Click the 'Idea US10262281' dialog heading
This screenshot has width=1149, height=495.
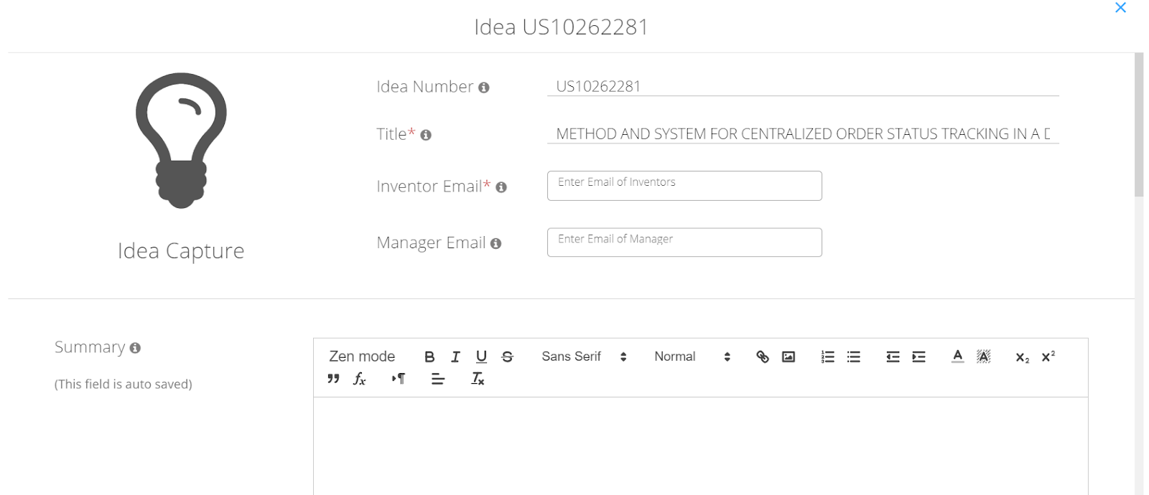click(561, 27)
